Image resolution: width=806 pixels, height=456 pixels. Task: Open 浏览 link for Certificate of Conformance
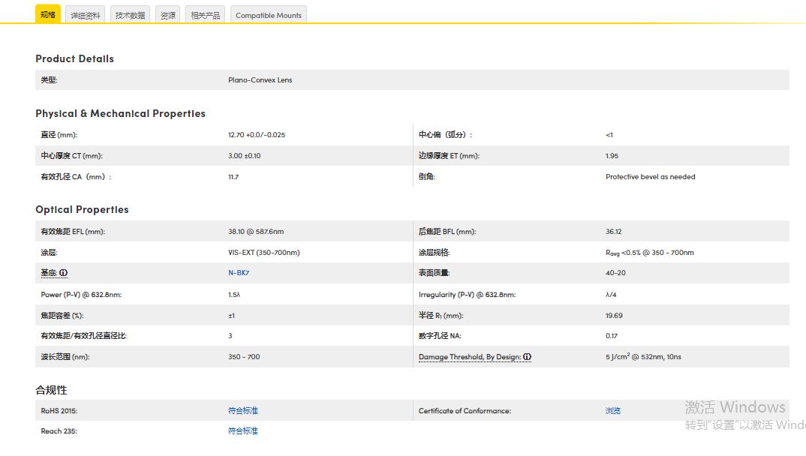click(x=613, y=411)
